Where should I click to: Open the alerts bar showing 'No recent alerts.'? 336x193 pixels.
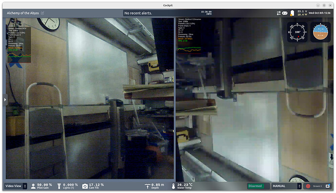(168, 13)
